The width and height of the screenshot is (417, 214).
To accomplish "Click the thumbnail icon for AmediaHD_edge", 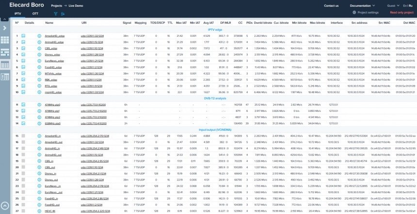I will click(x=23, y=36).
